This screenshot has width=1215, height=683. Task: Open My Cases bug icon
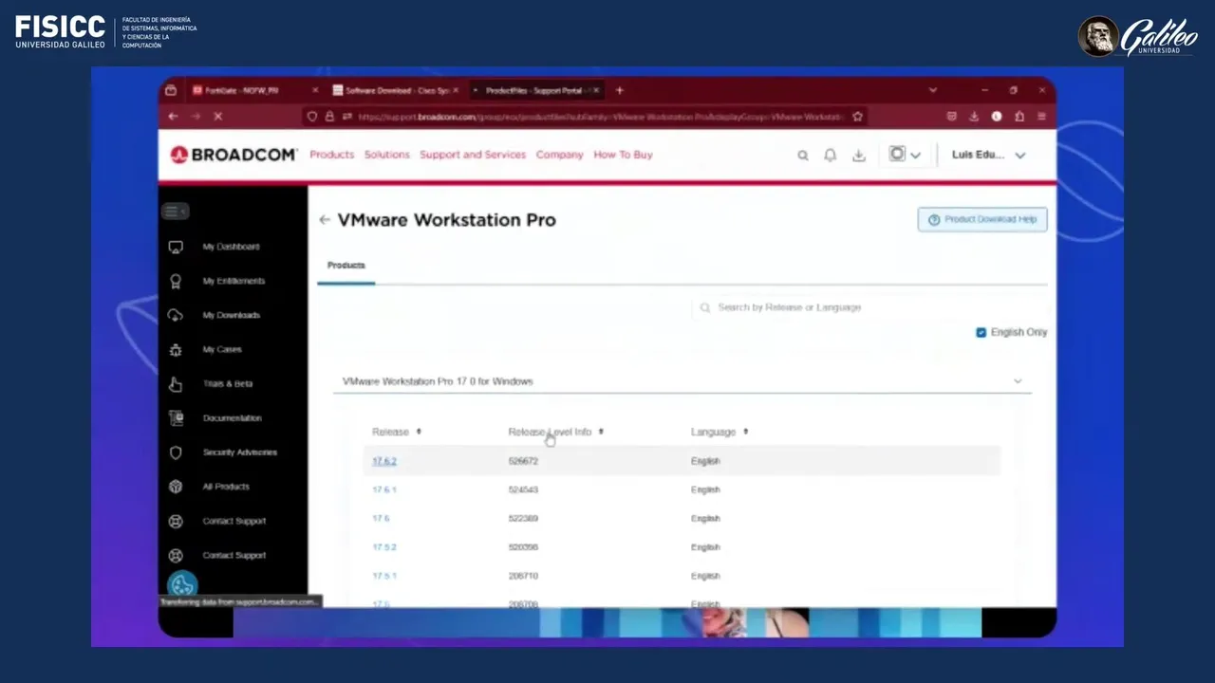click(176, 349)
